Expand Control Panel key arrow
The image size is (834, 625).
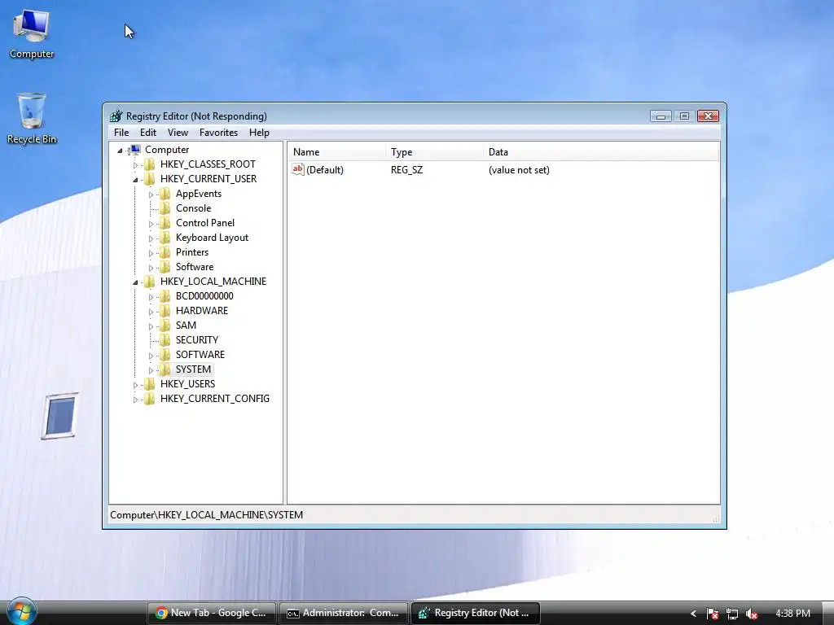tap(151, 224)
